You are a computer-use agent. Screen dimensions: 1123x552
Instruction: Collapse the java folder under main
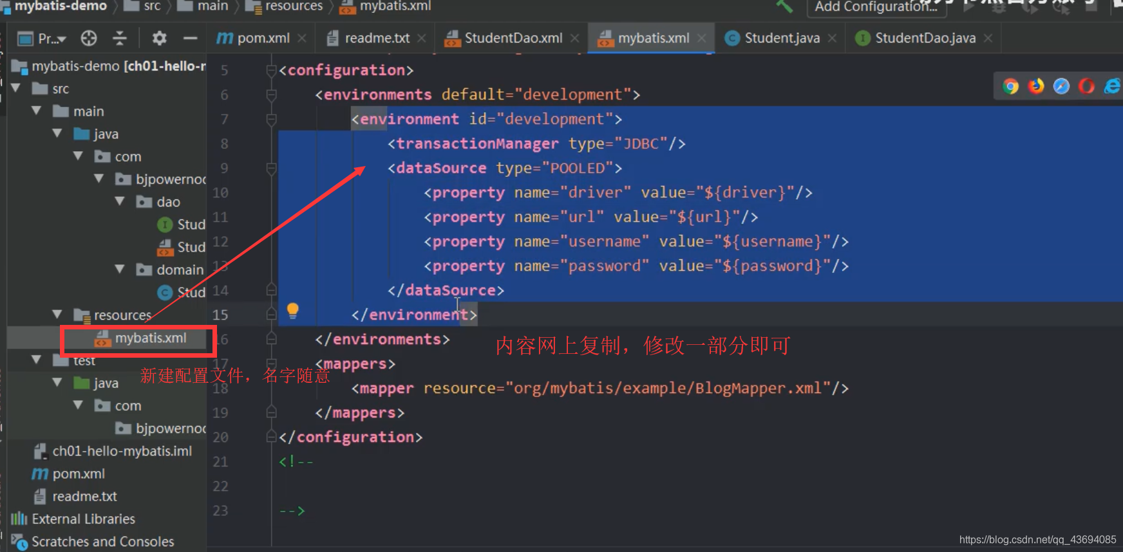point(57,133)
